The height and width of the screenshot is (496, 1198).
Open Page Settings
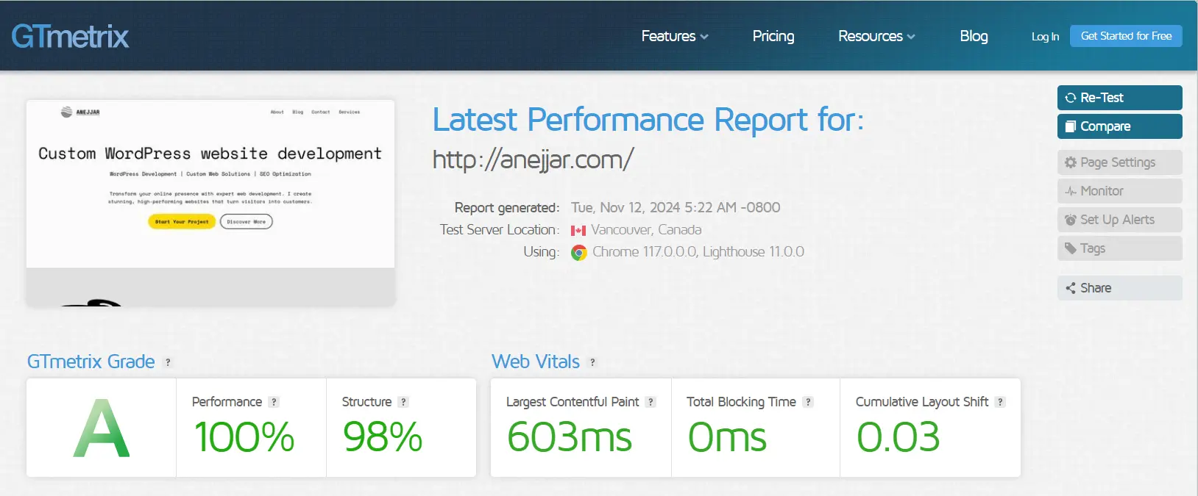pos(1119,162)
